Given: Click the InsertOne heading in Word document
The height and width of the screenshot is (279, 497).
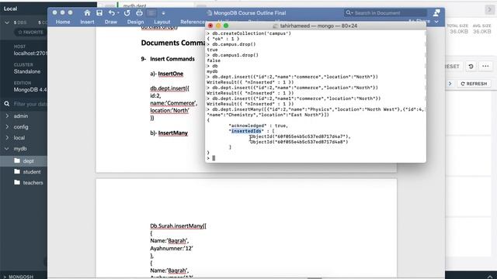Looking at the screenshot, I should [x=171, y=74].
